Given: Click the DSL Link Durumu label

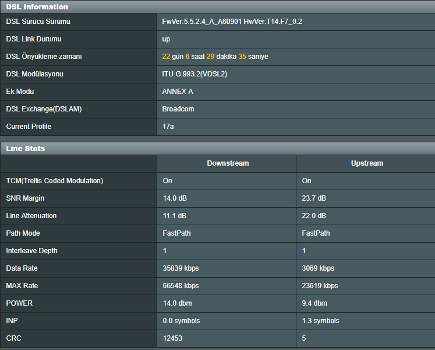Looking at the screenshot, I should (34, 39).
